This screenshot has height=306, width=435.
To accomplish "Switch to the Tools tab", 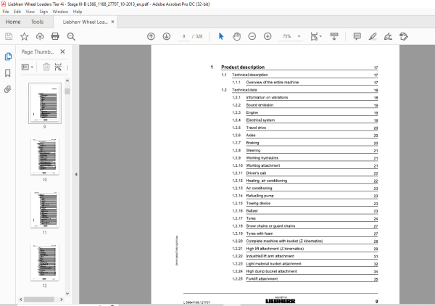I will pyautogui.click(x=37, y=22).
